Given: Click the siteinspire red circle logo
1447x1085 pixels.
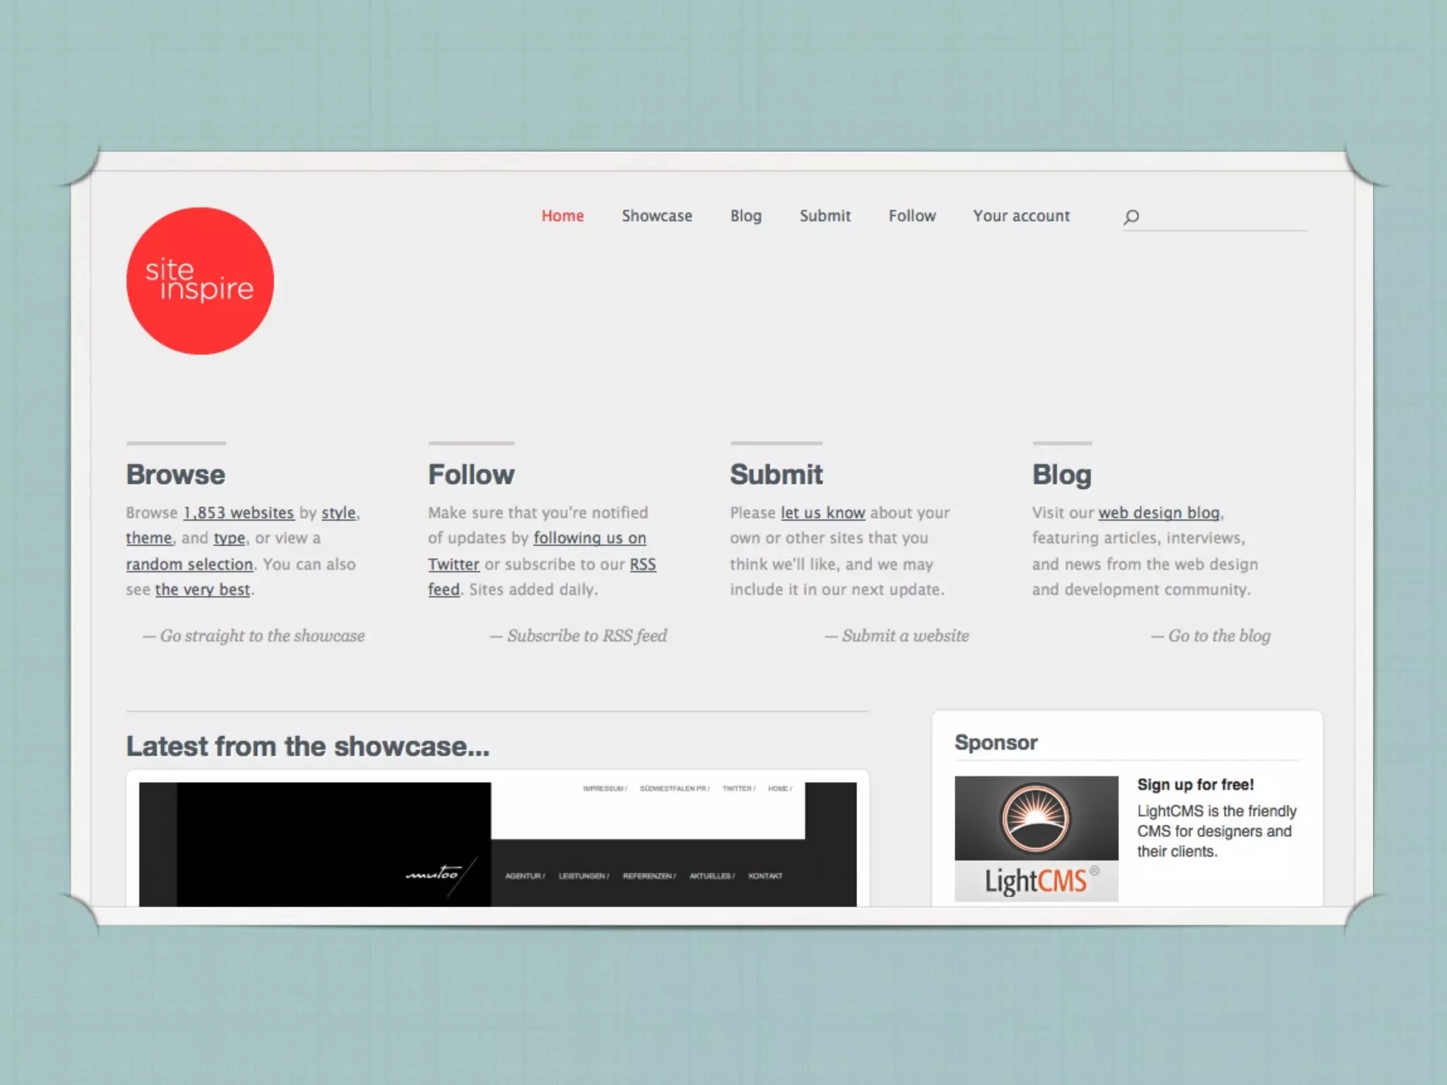Looking at the screenshot, I should point(200,280).
